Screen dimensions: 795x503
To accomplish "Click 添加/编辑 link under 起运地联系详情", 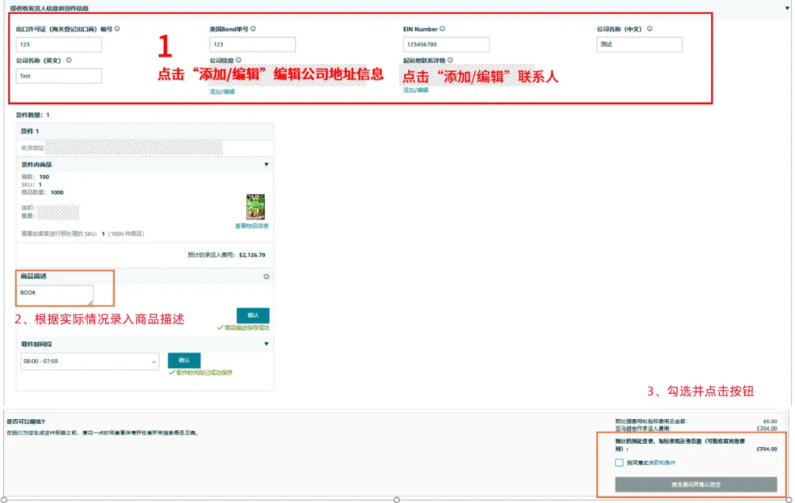I will [416, 91].
